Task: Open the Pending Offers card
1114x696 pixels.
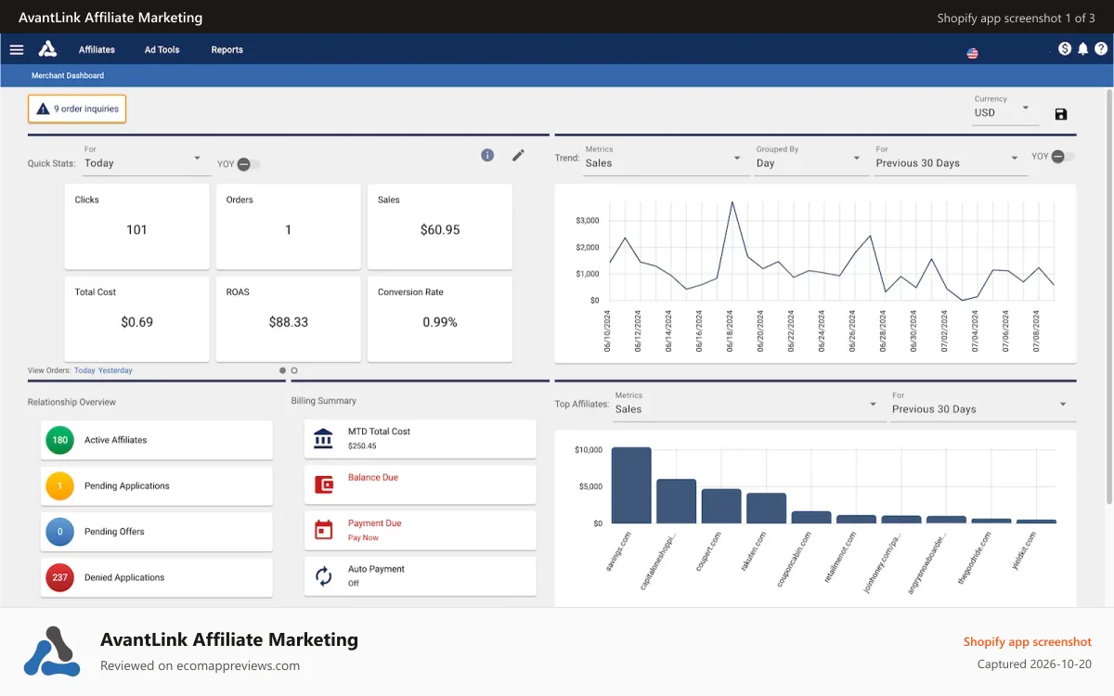Action: pyautogui.click(x=156, y=532)
